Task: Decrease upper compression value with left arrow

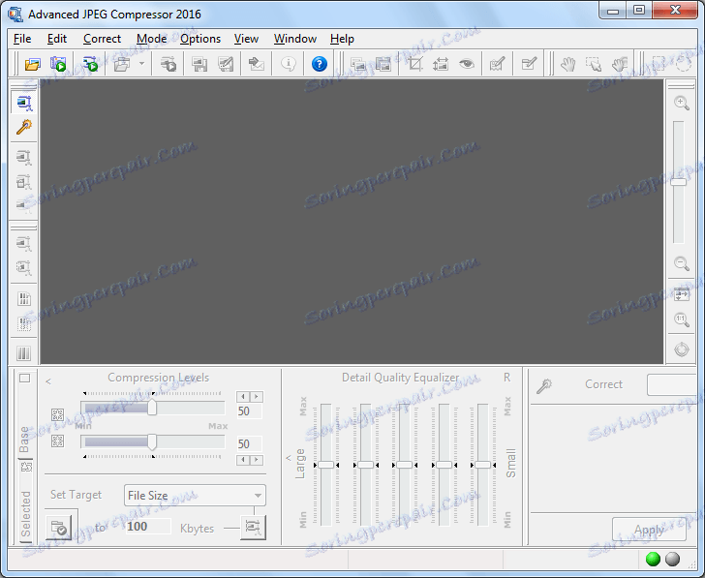Action: [243, 396]
